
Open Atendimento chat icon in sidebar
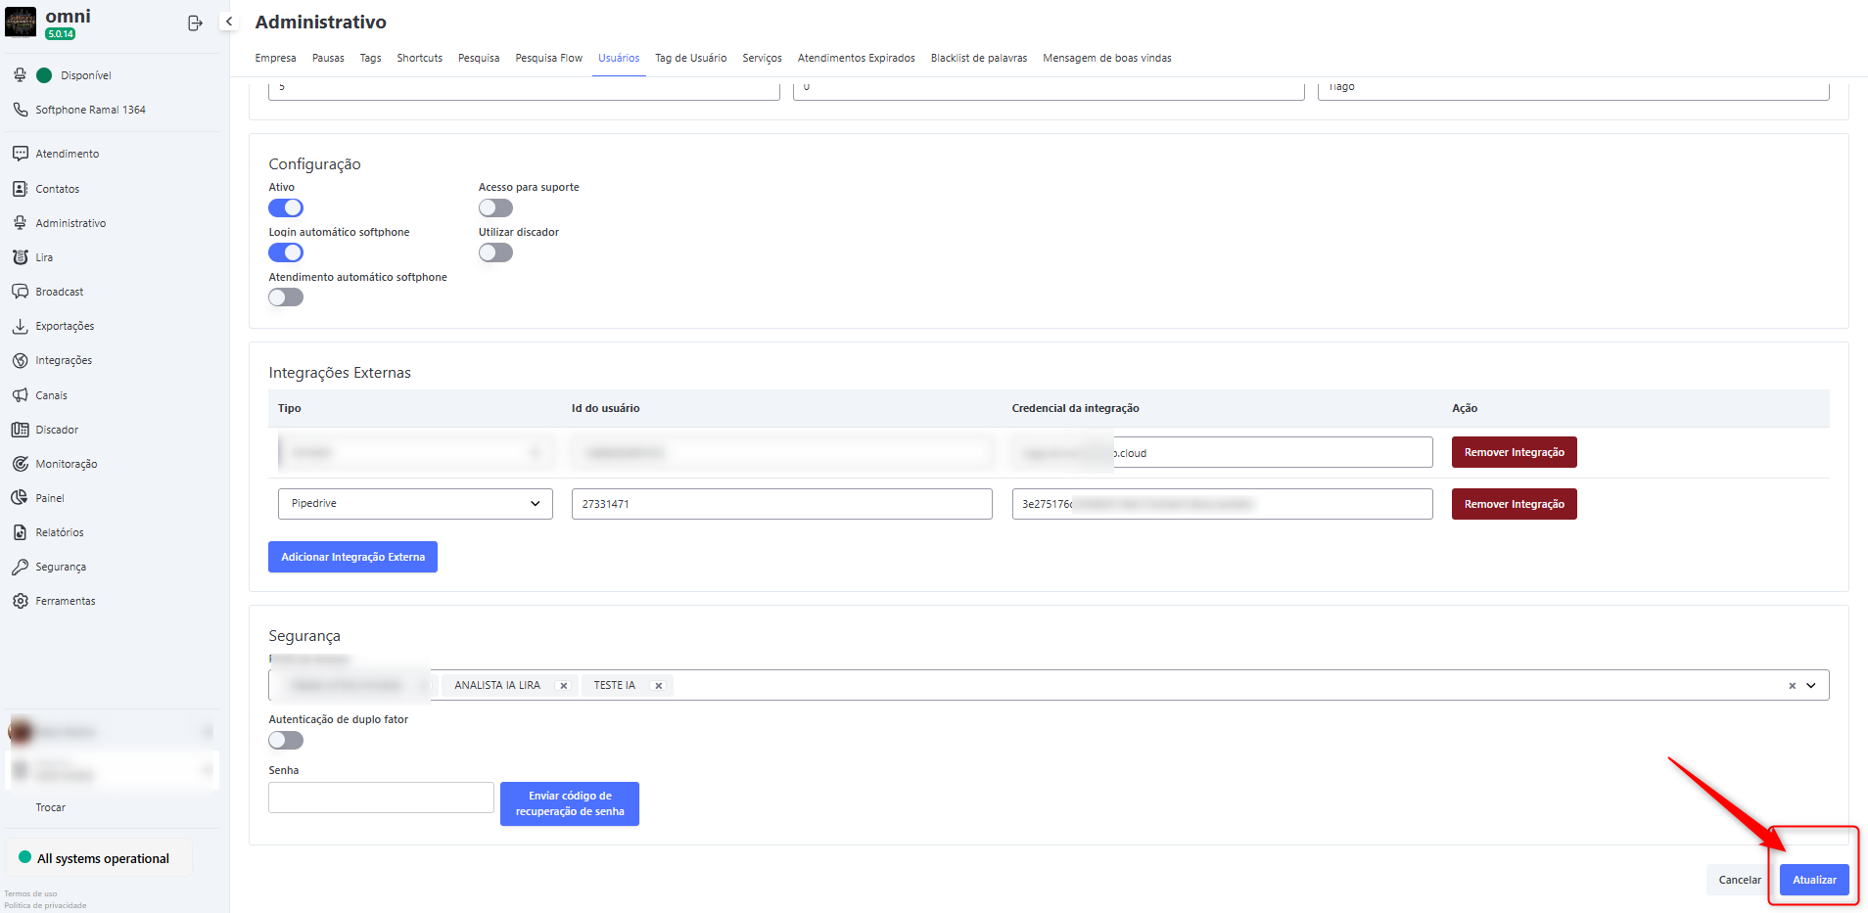(x=20, y=154)
